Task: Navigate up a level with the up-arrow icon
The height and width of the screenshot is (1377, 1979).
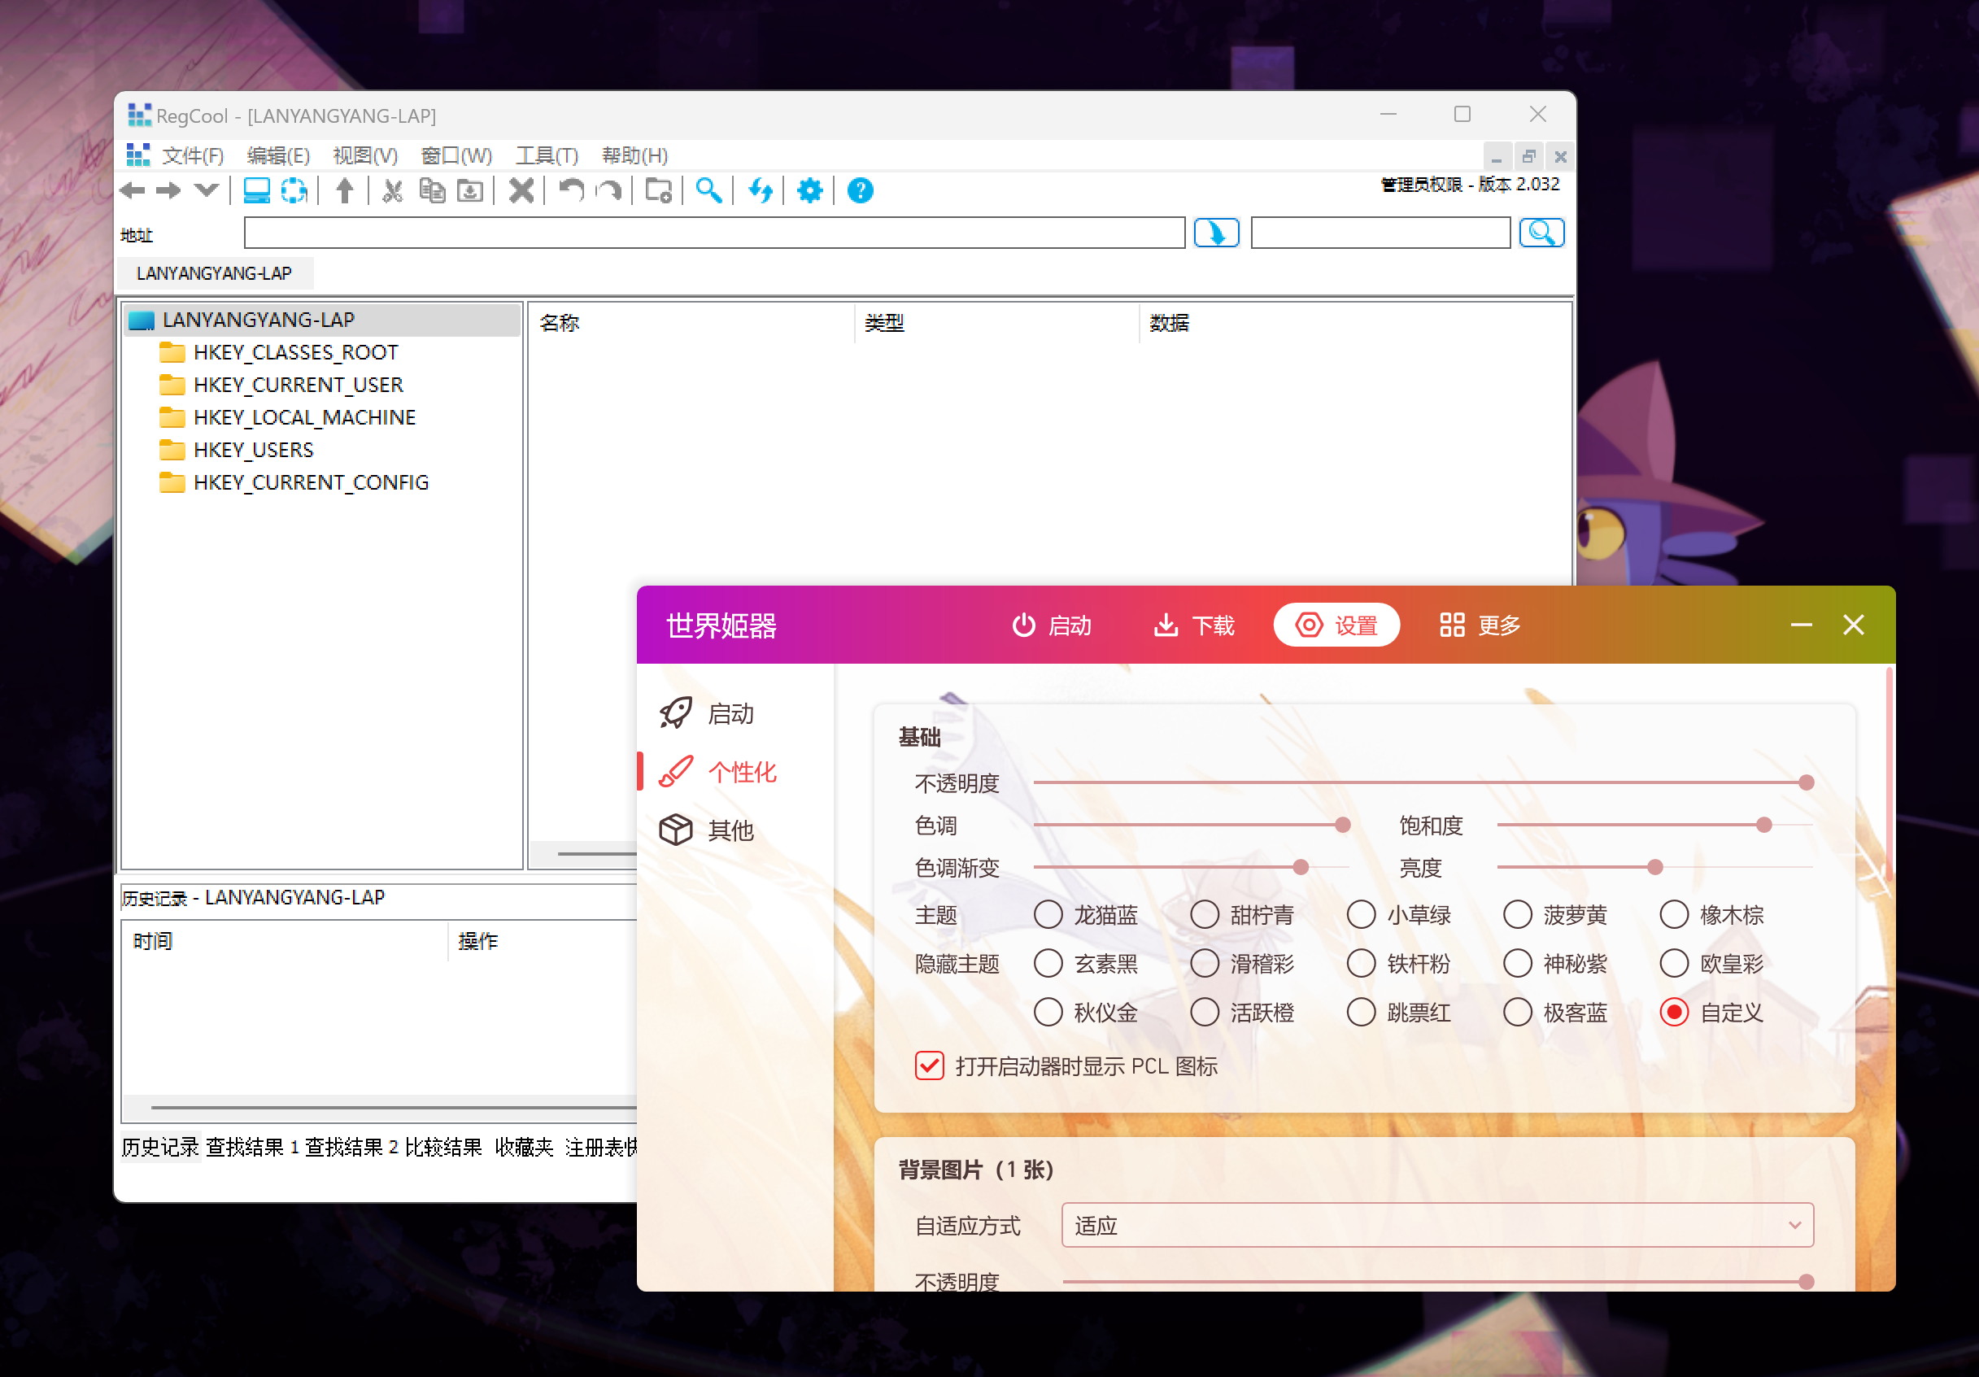Action: click(344, 190)
